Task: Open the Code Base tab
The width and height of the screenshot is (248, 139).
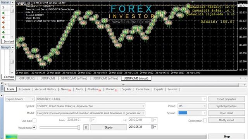Action: pyautogui.click(x=143, y=89)
